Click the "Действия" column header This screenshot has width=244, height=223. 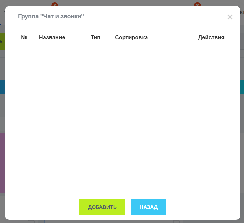[x=211, y=38]
